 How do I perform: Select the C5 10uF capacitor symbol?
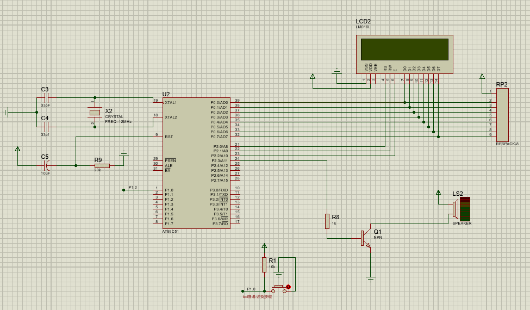(47, 166)
